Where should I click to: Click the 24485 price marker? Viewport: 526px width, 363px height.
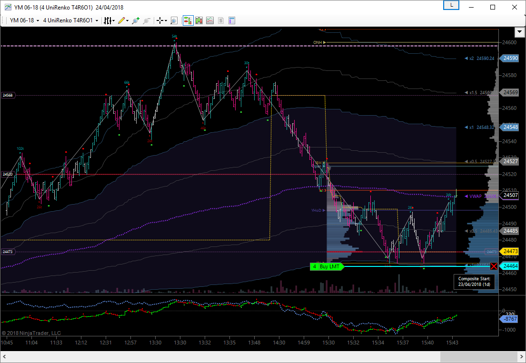509,231
